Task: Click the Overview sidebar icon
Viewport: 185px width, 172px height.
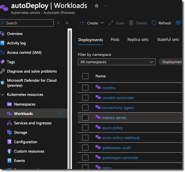Action: (3, 34)
